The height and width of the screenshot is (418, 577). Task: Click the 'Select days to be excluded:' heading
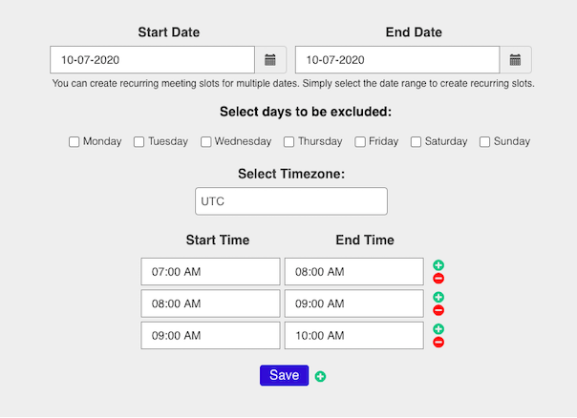(x=306, y=112)
